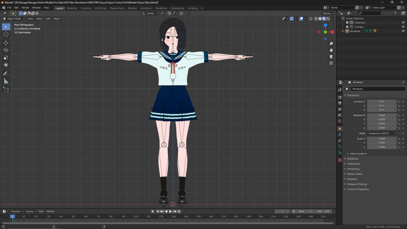
Task: Expand the Custom Properties panel
Action: pos(358,189)
